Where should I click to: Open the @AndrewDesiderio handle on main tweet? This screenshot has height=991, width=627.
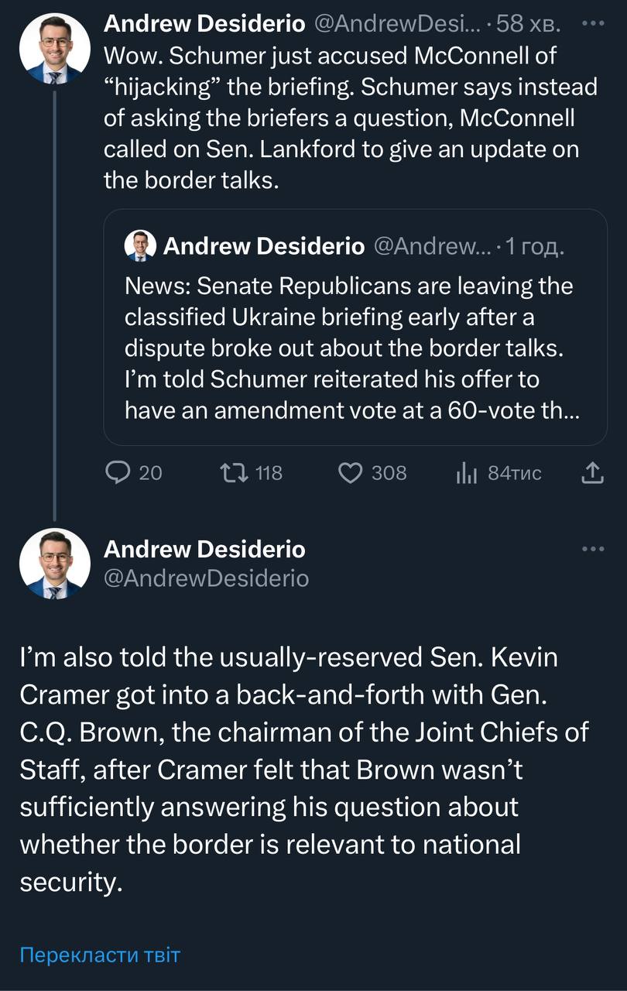[206, 578]
